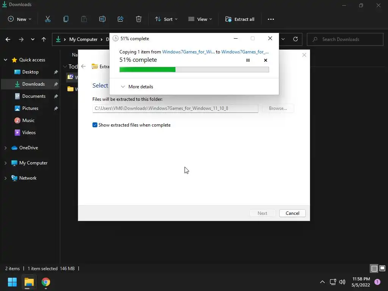Open network status tray icon

click(333, 282)
